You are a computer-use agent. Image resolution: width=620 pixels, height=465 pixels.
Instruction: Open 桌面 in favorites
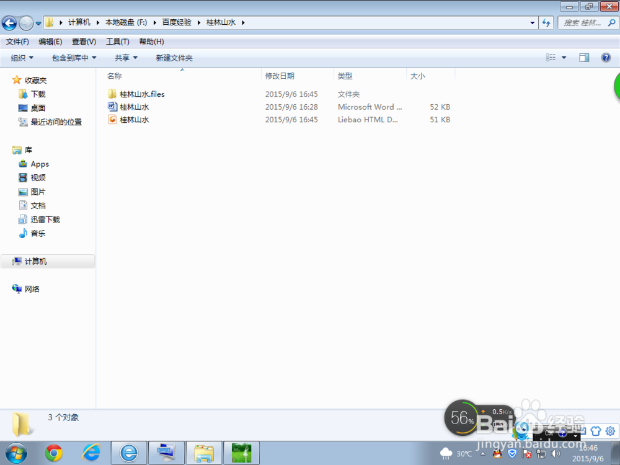click(38, 108)
